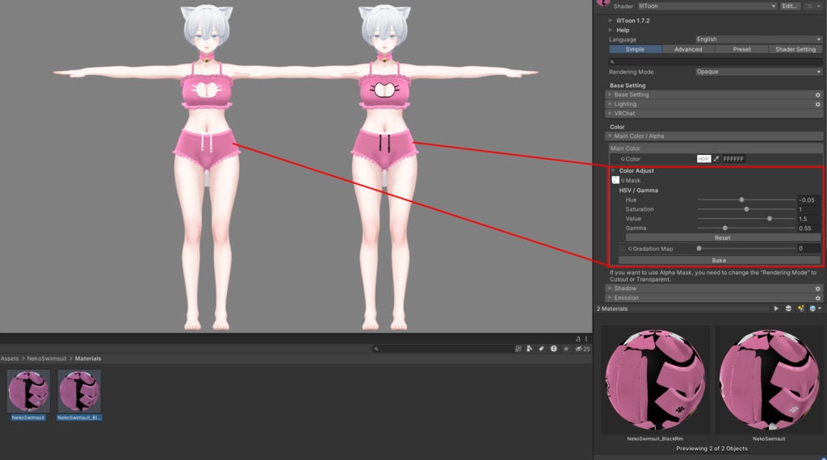Click the Gamma value field 0.55
Viewport: 827px width, 460px height.
click(x=809, y=228)
